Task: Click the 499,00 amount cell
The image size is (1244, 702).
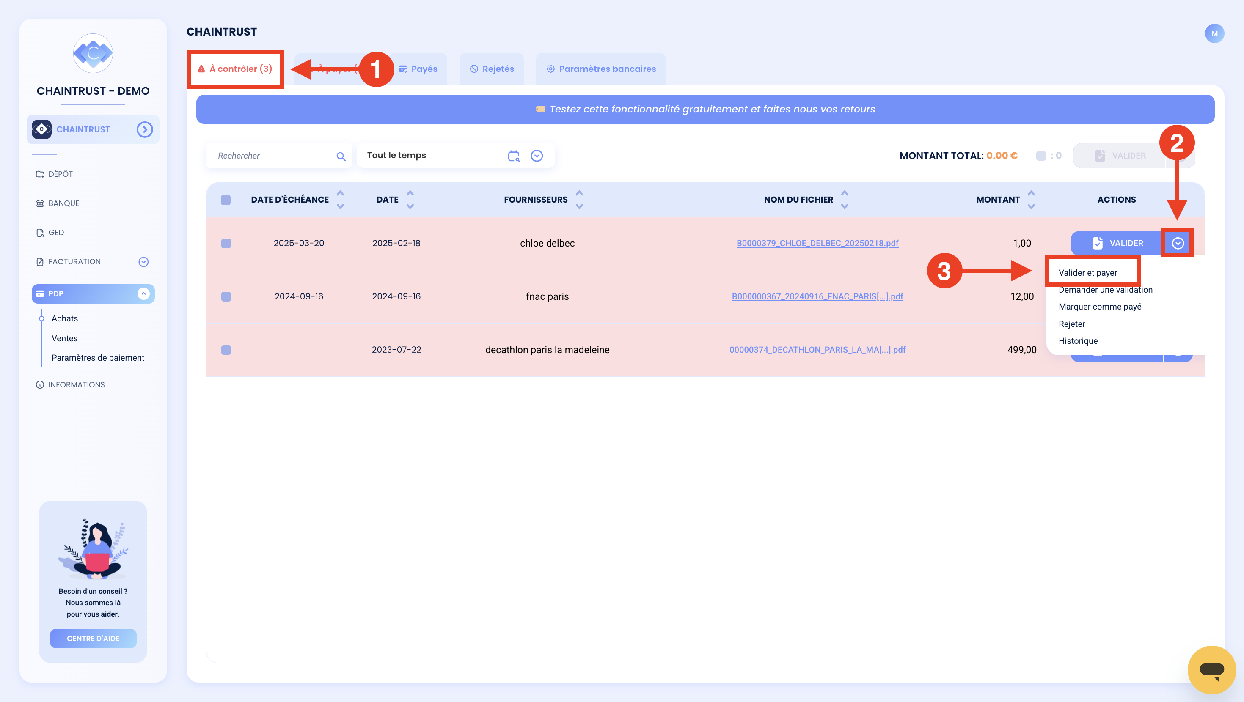Action: click(1022, 350)
